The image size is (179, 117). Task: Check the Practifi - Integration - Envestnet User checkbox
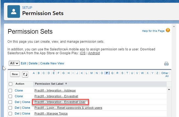(x=10, y=102)
